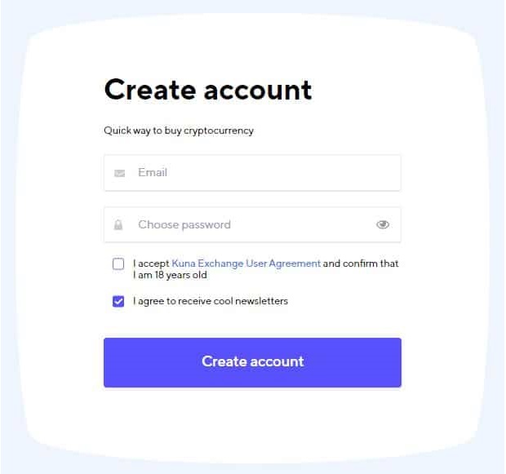Click the "I agree to receive cool newsletters" label
506x474 pixels.
(x=211, y=301)
